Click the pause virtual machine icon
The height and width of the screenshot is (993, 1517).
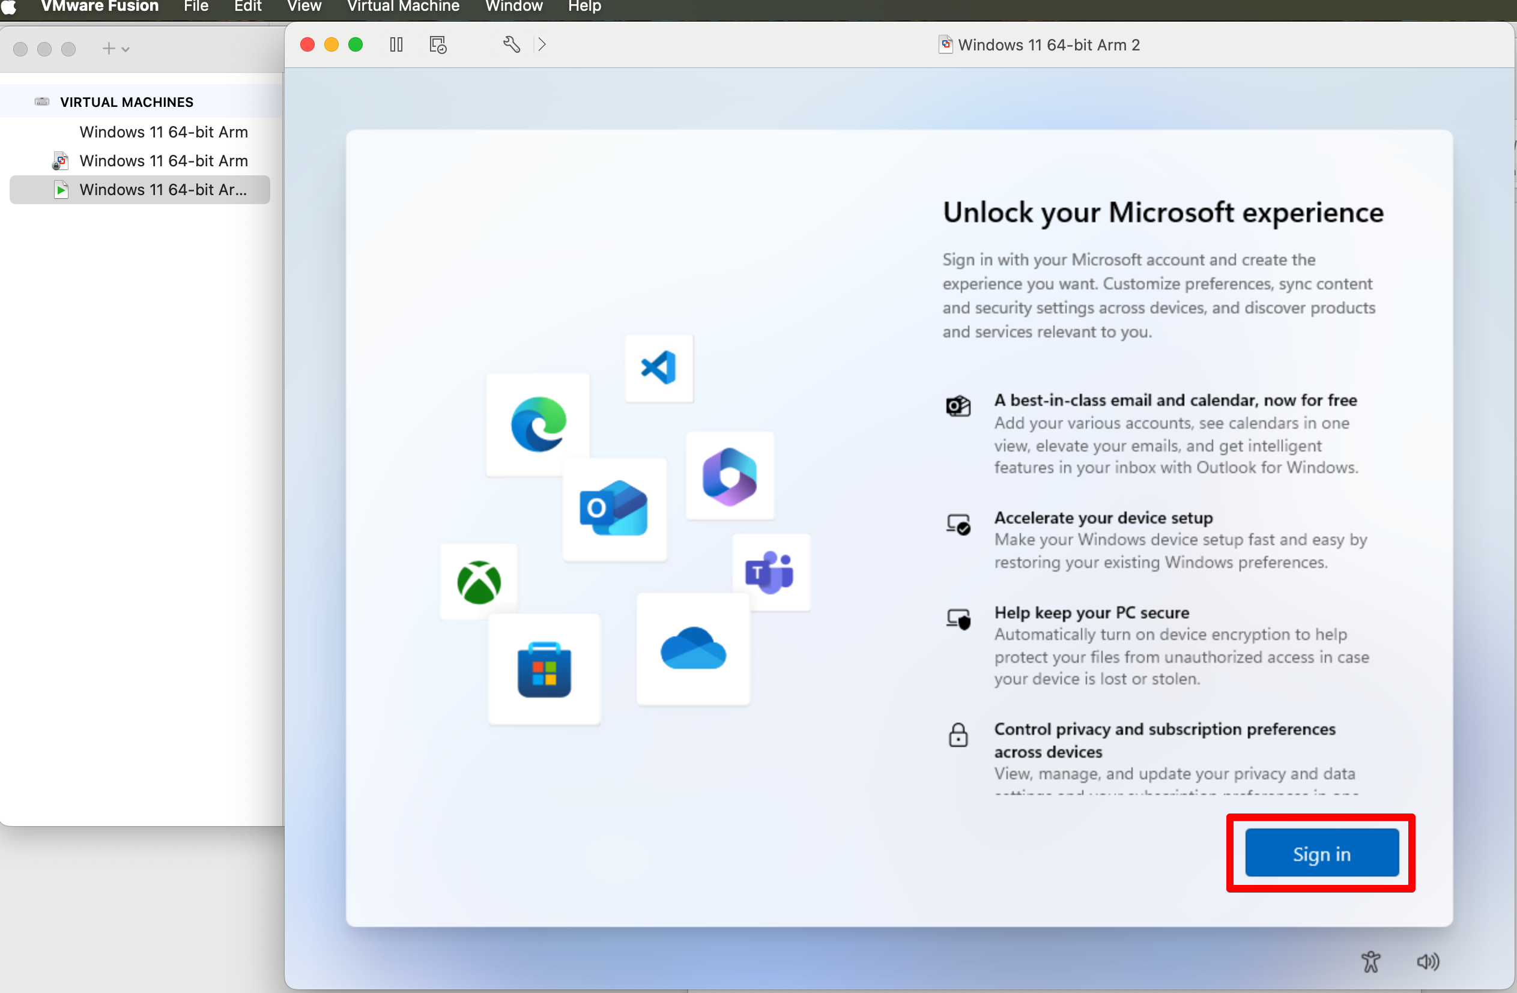[x=396, y=44]
